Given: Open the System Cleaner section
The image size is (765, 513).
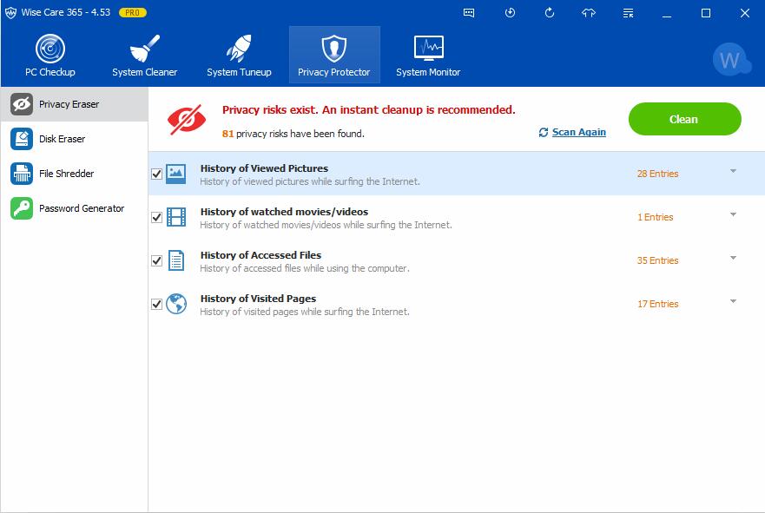Looking at the screenshot, I should click(144, 55).
